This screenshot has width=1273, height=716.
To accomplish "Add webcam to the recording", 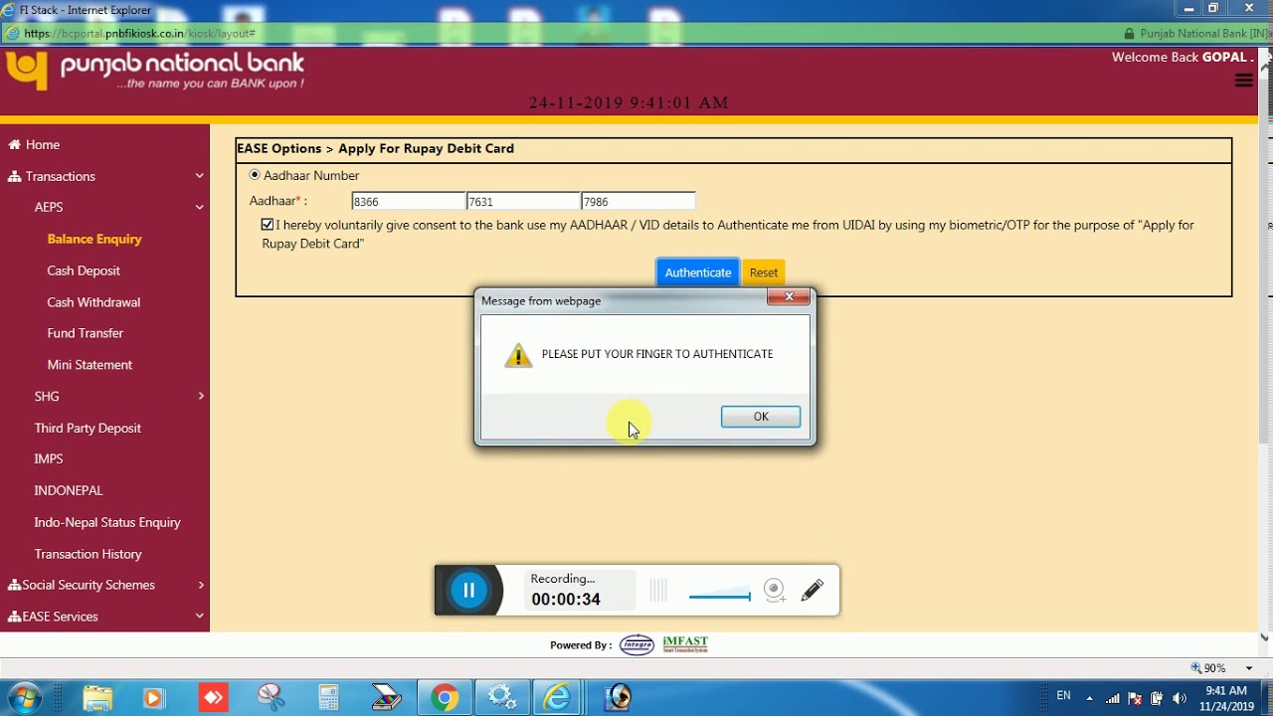I will 775,591.
